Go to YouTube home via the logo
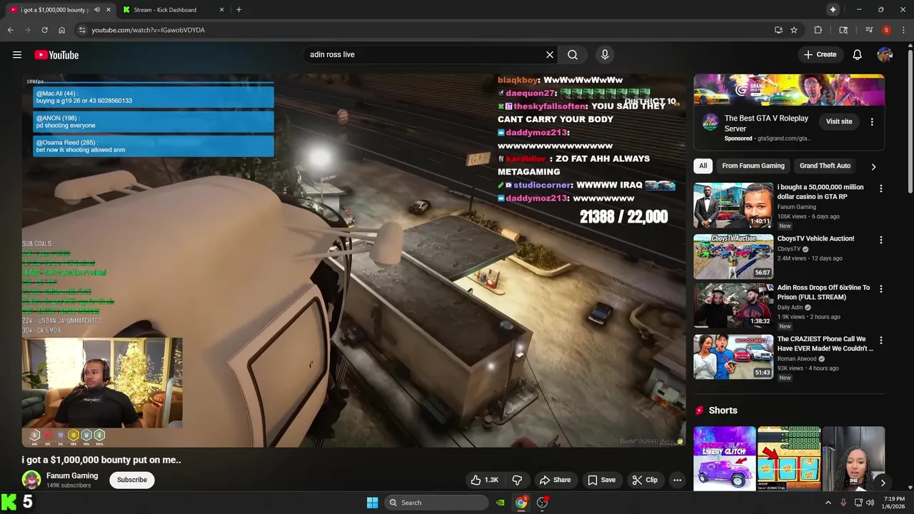This screenshot has height=514, width=914. pos(56,55)
